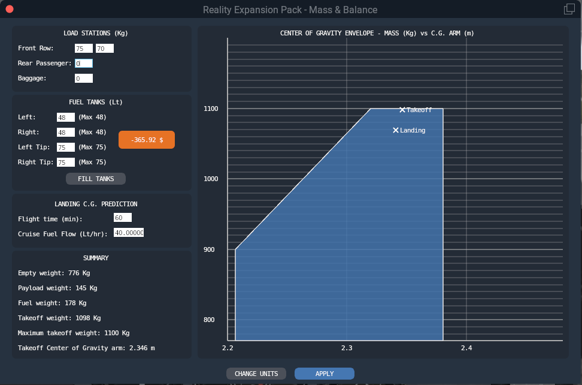Edit the Right fuel tank quantity

(x=65, y=133)
